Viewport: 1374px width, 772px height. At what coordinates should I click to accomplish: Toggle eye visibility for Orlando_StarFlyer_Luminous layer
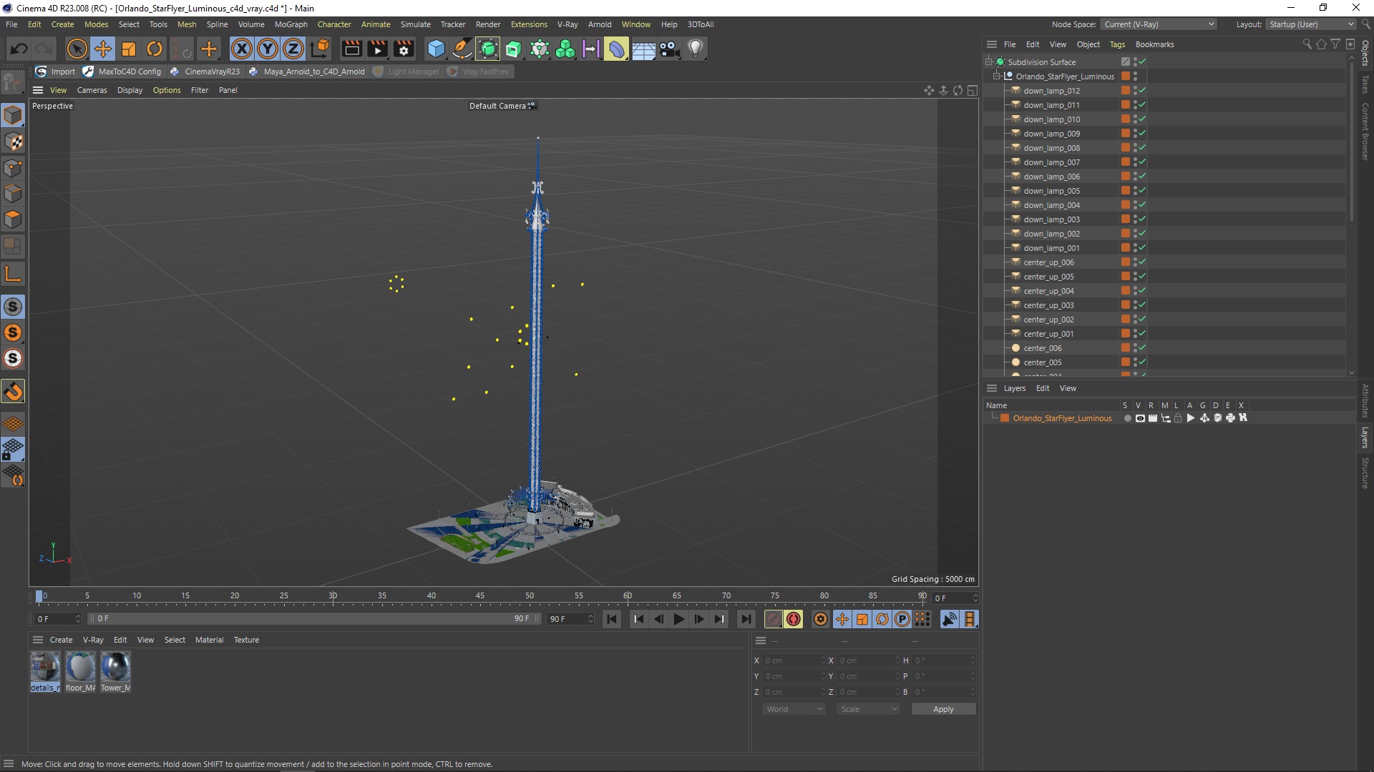click(x=1140, y=418)
